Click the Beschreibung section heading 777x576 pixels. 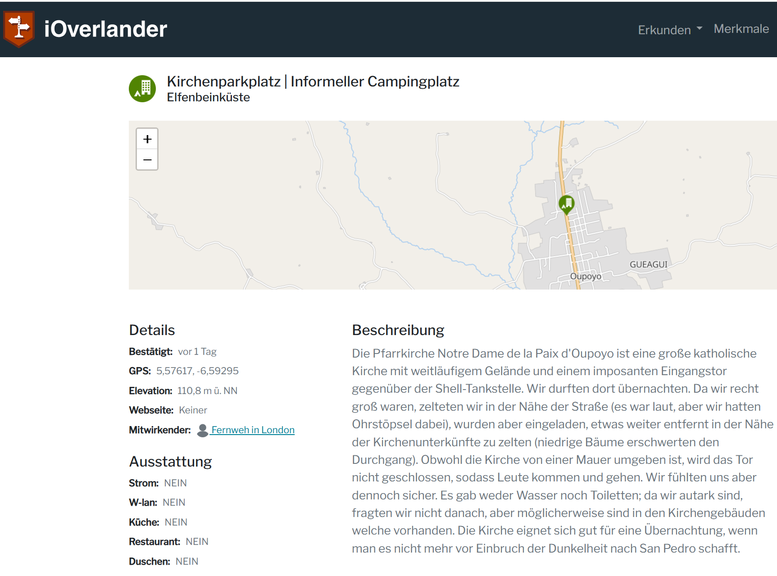pyautogui.click(x=398, y=330)
